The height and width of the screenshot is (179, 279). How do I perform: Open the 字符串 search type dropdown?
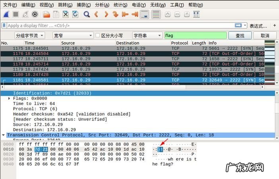pos(147,35)
